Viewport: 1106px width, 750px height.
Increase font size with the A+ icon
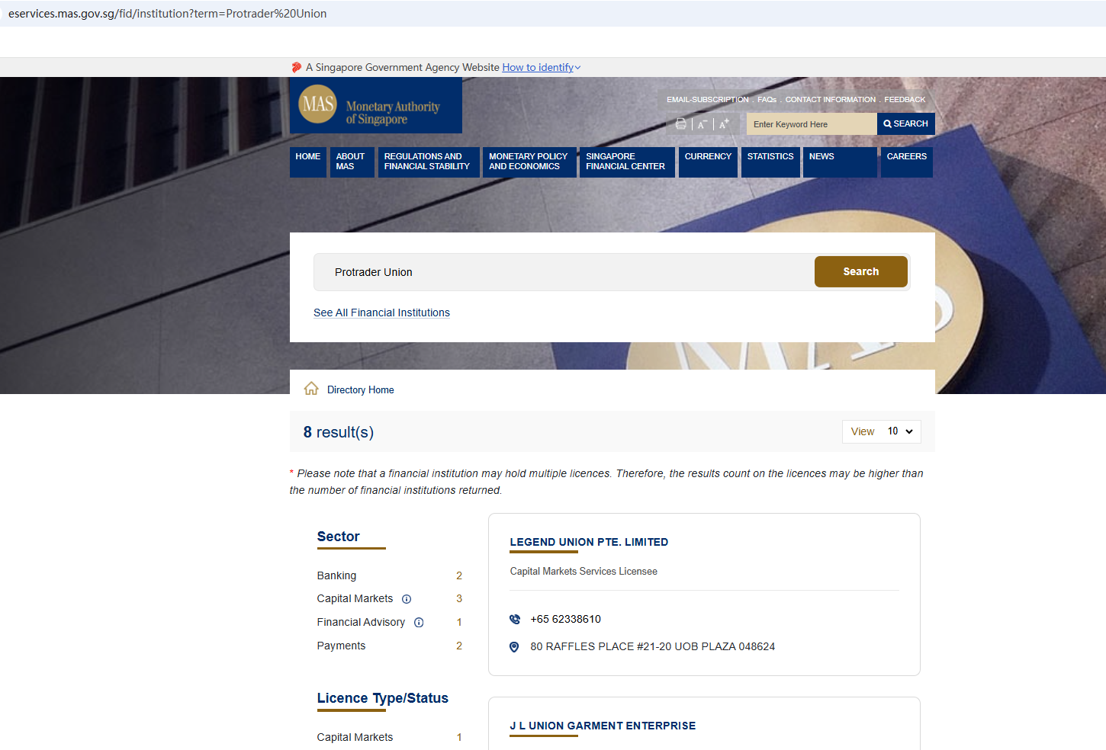click(724, 123)
